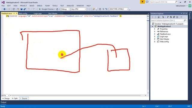Image resolution: width=192 pixels, height=108 pixels.
Task: Open the EDIT menu
Action: pyautogui.click(x=9, y=6)
